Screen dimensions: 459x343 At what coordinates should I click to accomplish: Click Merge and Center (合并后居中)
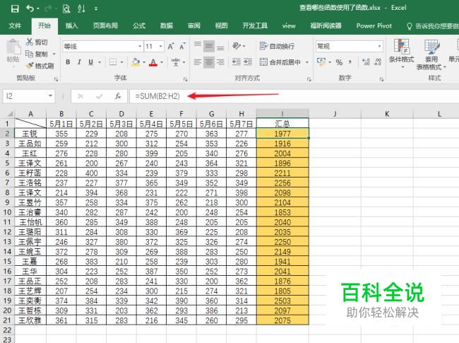pos(283,62)
